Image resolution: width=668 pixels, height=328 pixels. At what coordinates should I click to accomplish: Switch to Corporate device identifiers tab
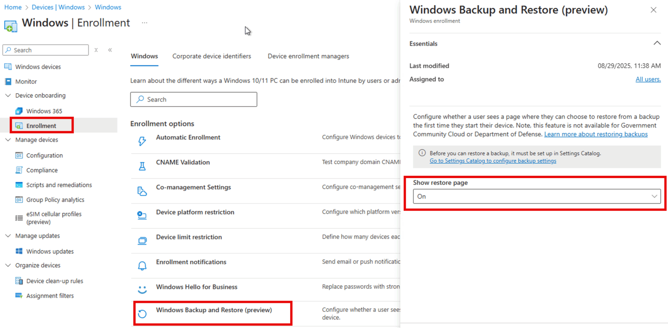click(212, 56)
